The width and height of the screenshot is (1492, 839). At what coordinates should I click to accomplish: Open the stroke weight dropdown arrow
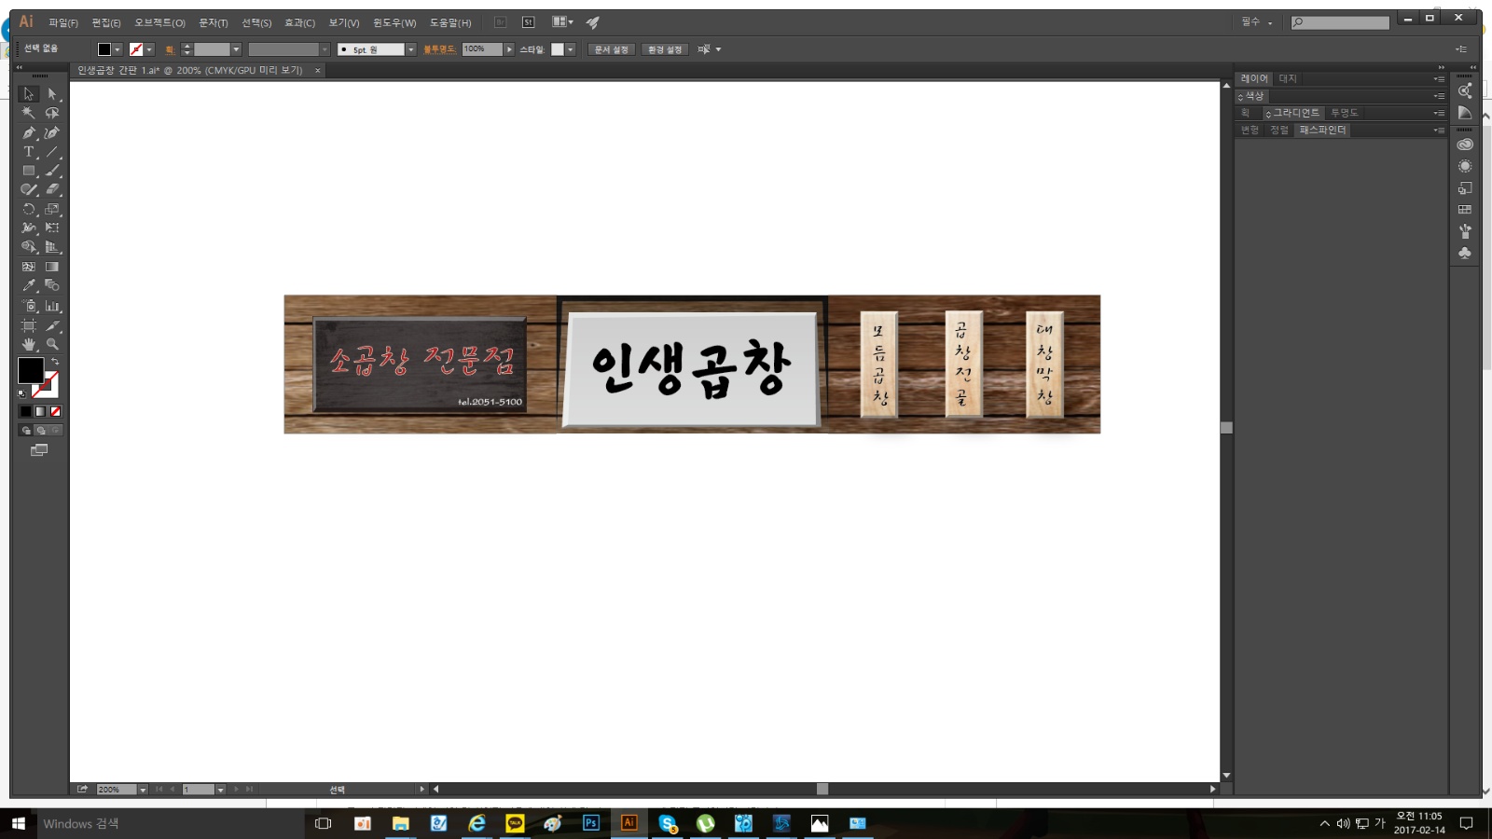click(236, 49)
